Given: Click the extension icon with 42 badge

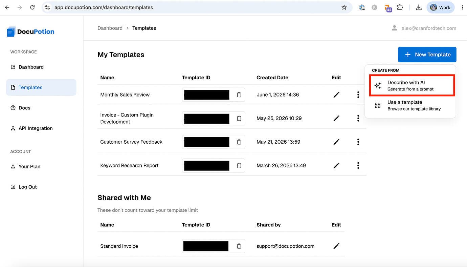Looking at the screenshot, I should point(388,8).
